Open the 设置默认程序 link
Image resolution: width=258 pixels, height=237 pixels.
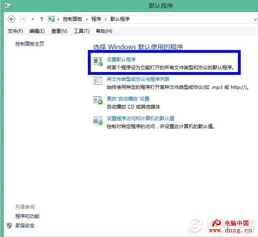pyautogui.click(x=121, y=59)
